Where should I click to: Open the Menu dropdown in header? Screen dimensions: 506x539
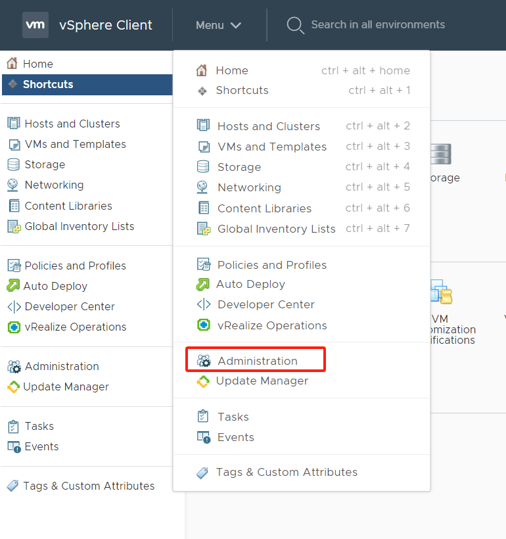(218, 25)
